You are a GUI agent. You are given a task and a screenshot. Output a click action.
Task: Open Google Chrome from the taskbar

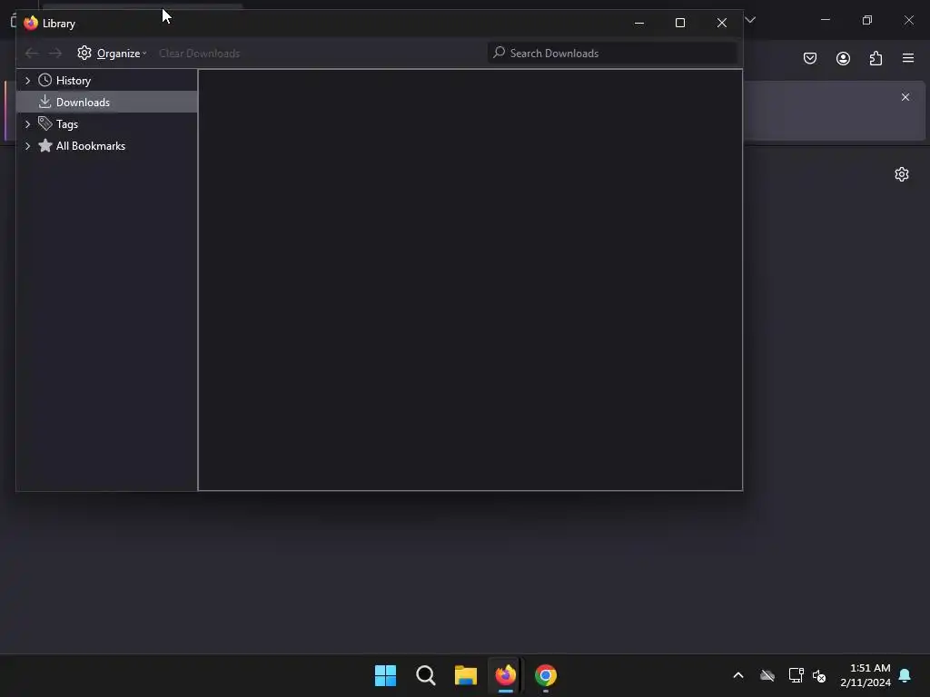click(x=546, y=675)
